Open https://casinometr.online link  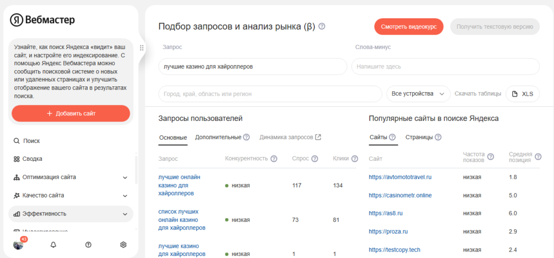click(400, 195)
